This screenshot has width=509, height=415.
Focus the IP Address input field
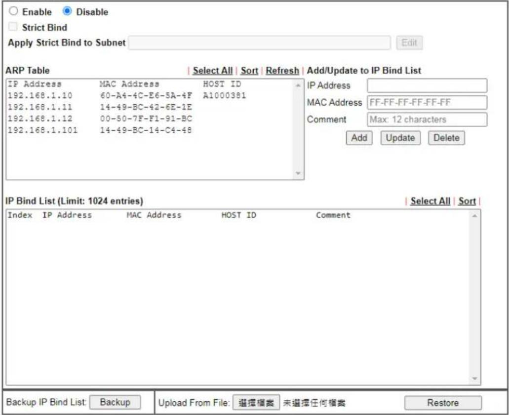point(427,85)
